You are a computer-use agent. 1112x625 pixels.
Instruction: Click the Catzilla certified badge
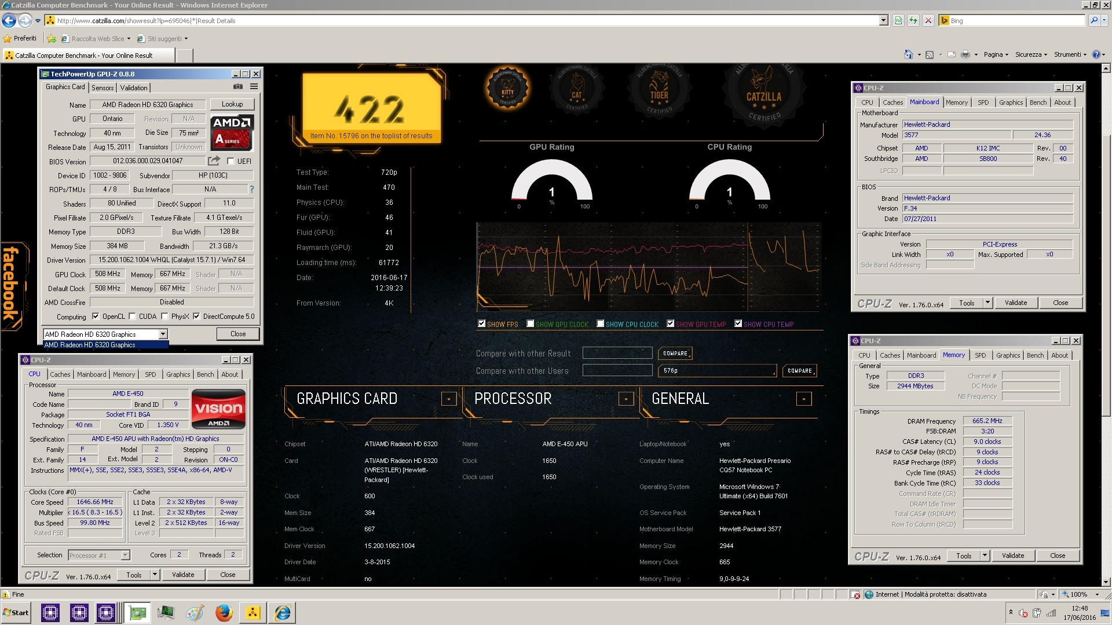(763, 94)
